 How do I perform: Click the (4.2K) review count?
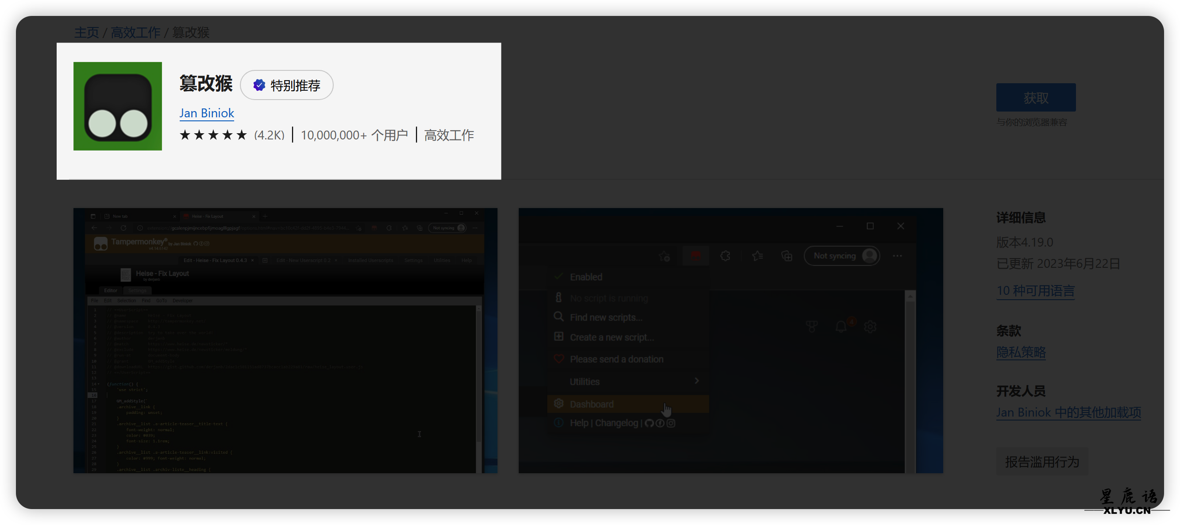point(270,135)
